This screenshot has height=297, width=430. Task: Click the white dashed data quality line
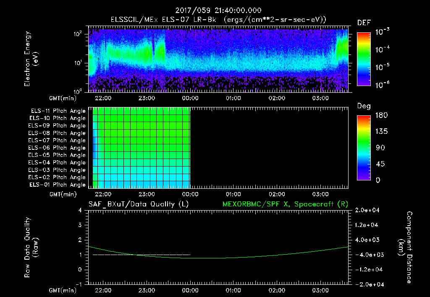141,255
